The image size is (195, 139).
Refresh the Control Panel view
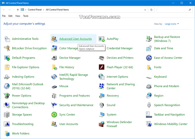coord(151,10)
